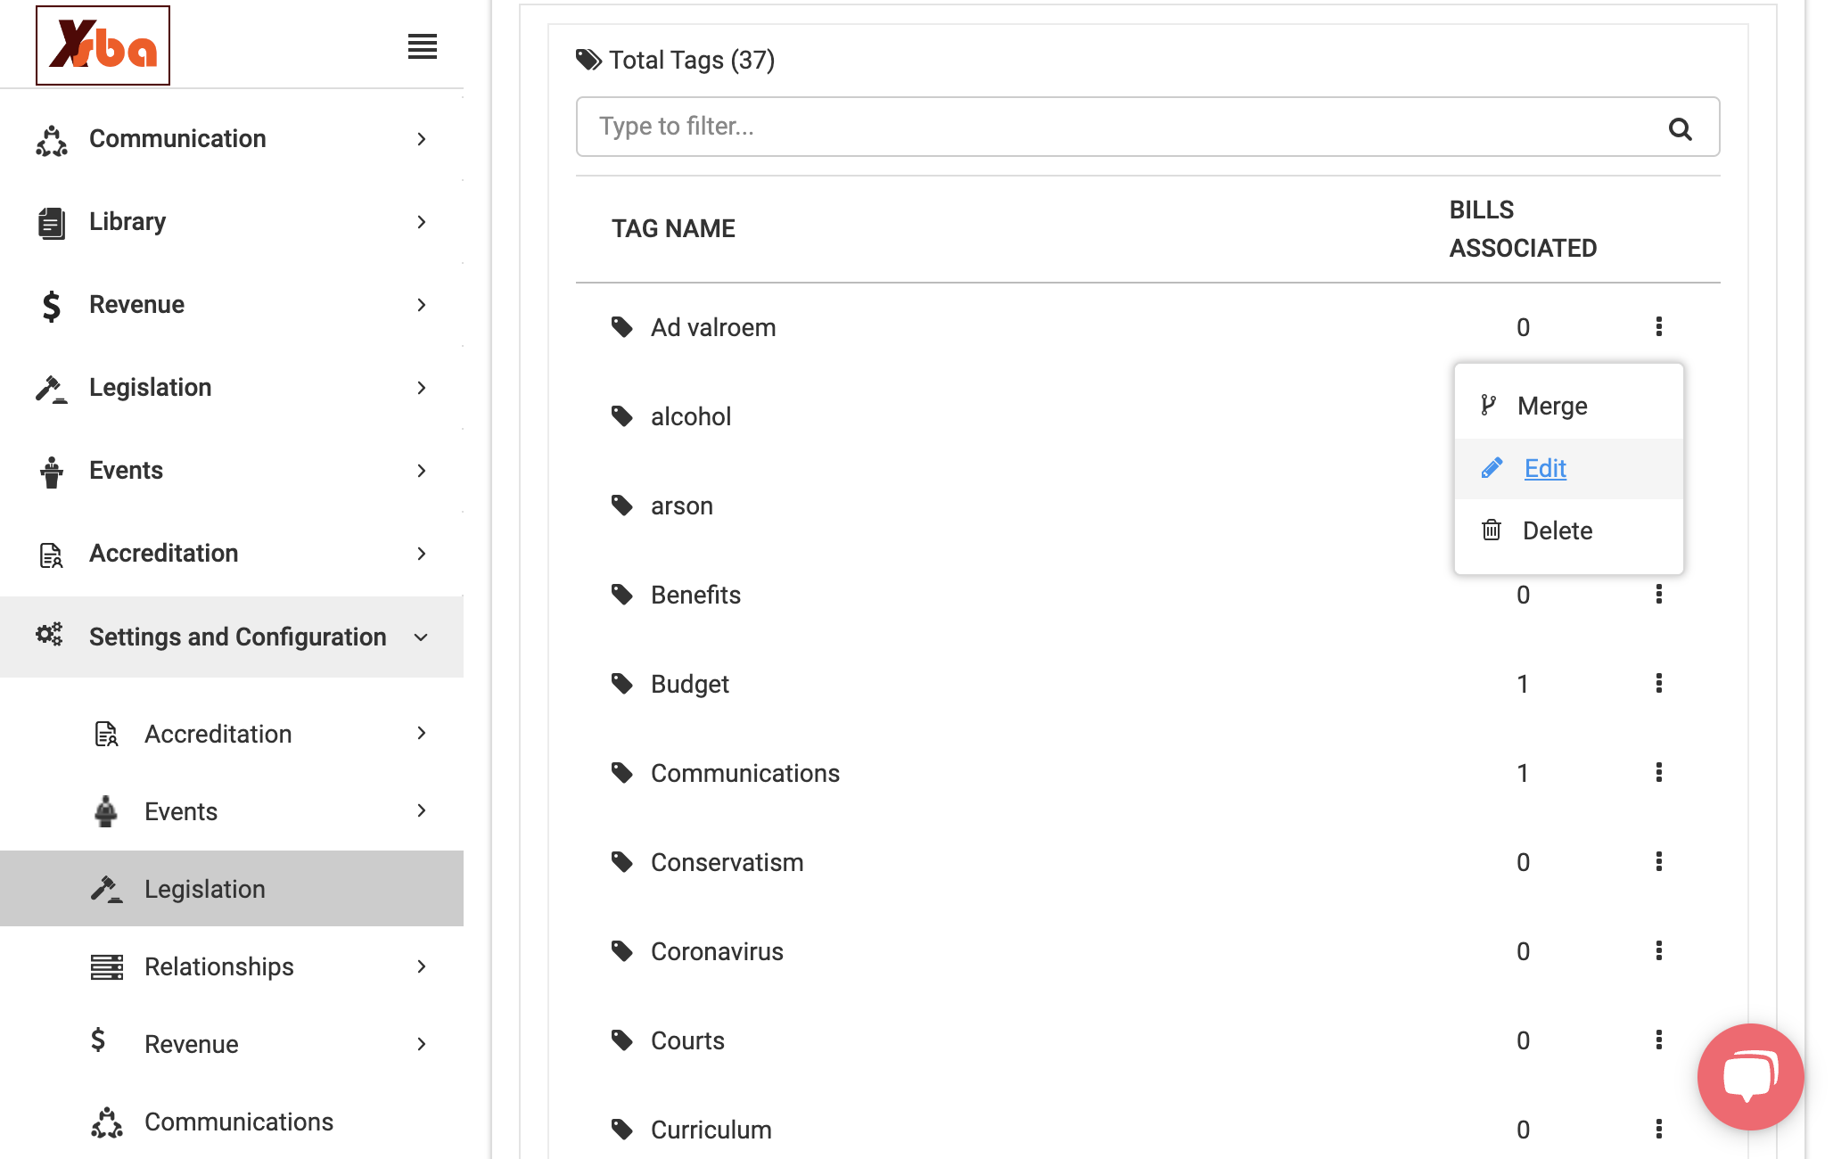Click the Total Tags icon
1833x1159 pixels.
tap(589, 60)
